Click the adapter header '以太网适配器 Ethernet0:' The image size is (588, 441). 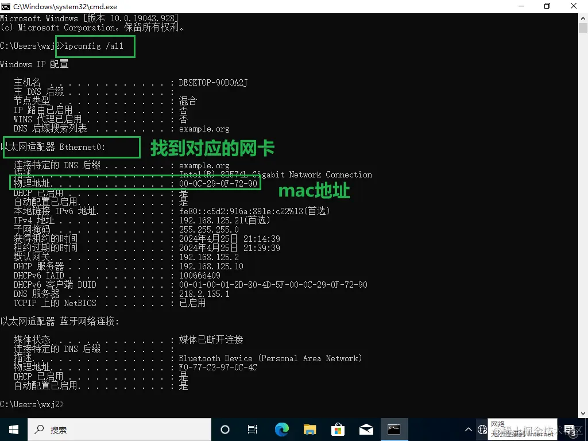pyautogui.click(x=53, y=147)
